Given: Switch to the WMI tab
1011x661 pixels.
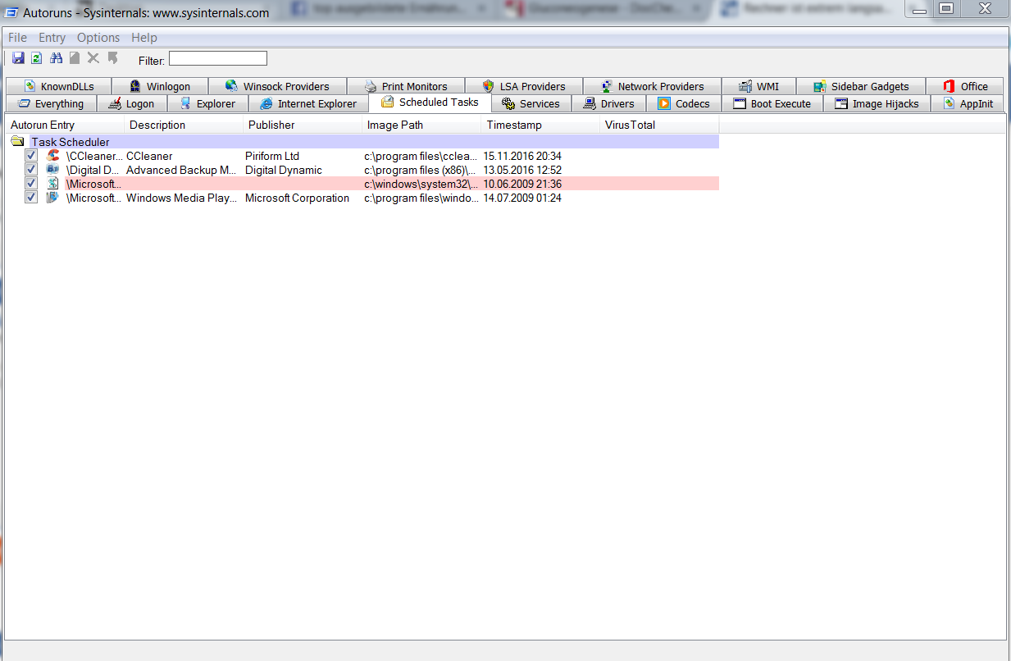Looking at the screenshot, I should coord(758,86).
